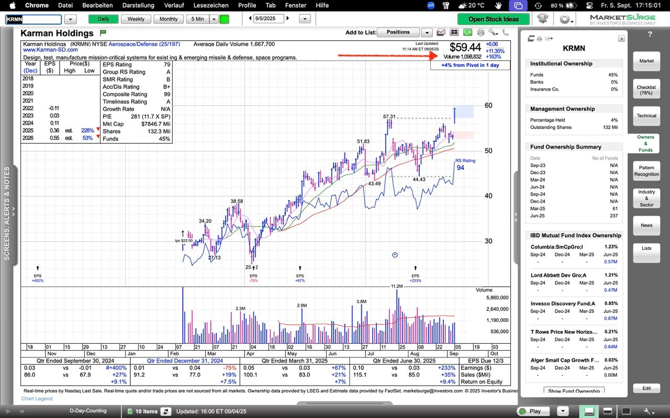
Task: Open the settings gear menu
Action: (565, 19)
